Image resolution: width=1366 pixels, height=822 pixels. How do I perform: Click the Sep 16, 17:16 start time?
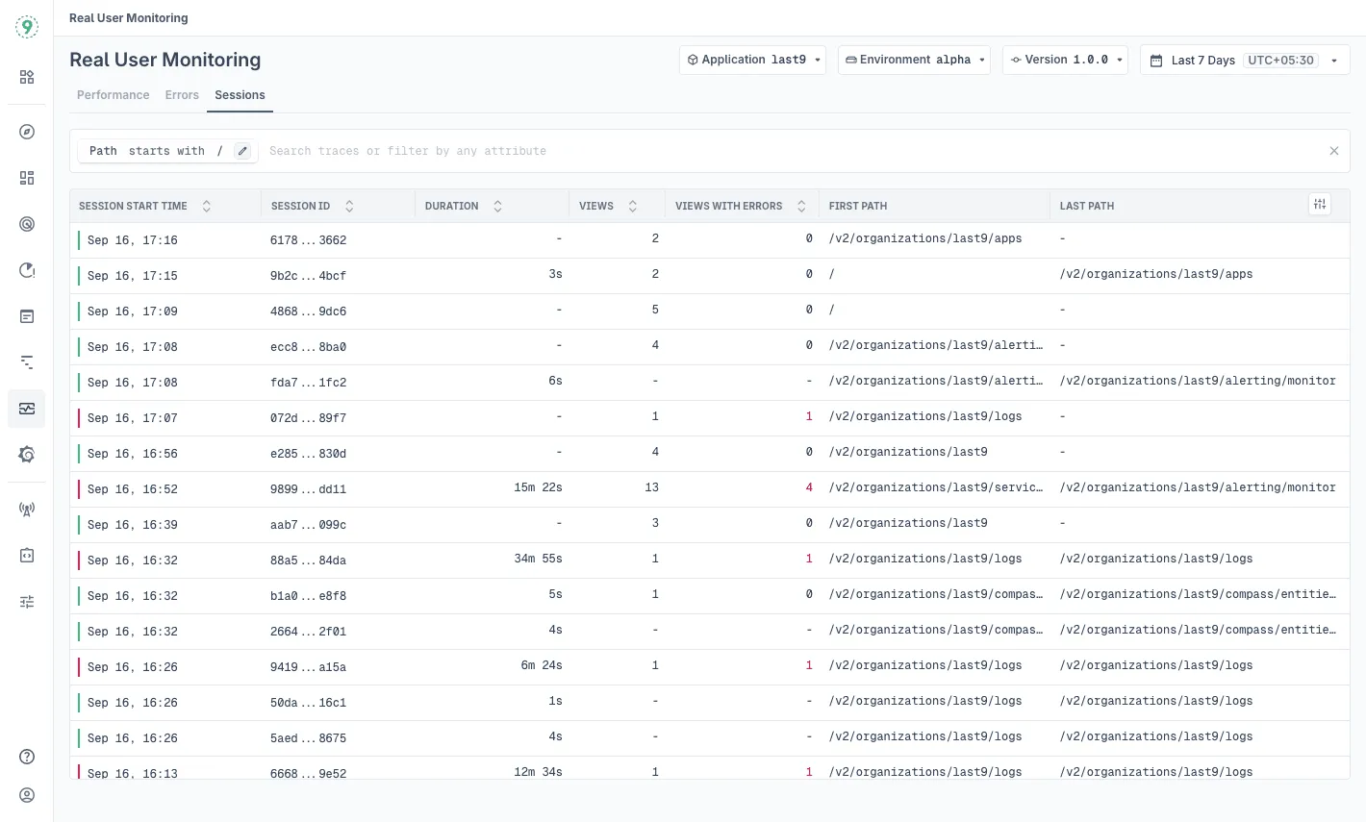pos(133,240)
